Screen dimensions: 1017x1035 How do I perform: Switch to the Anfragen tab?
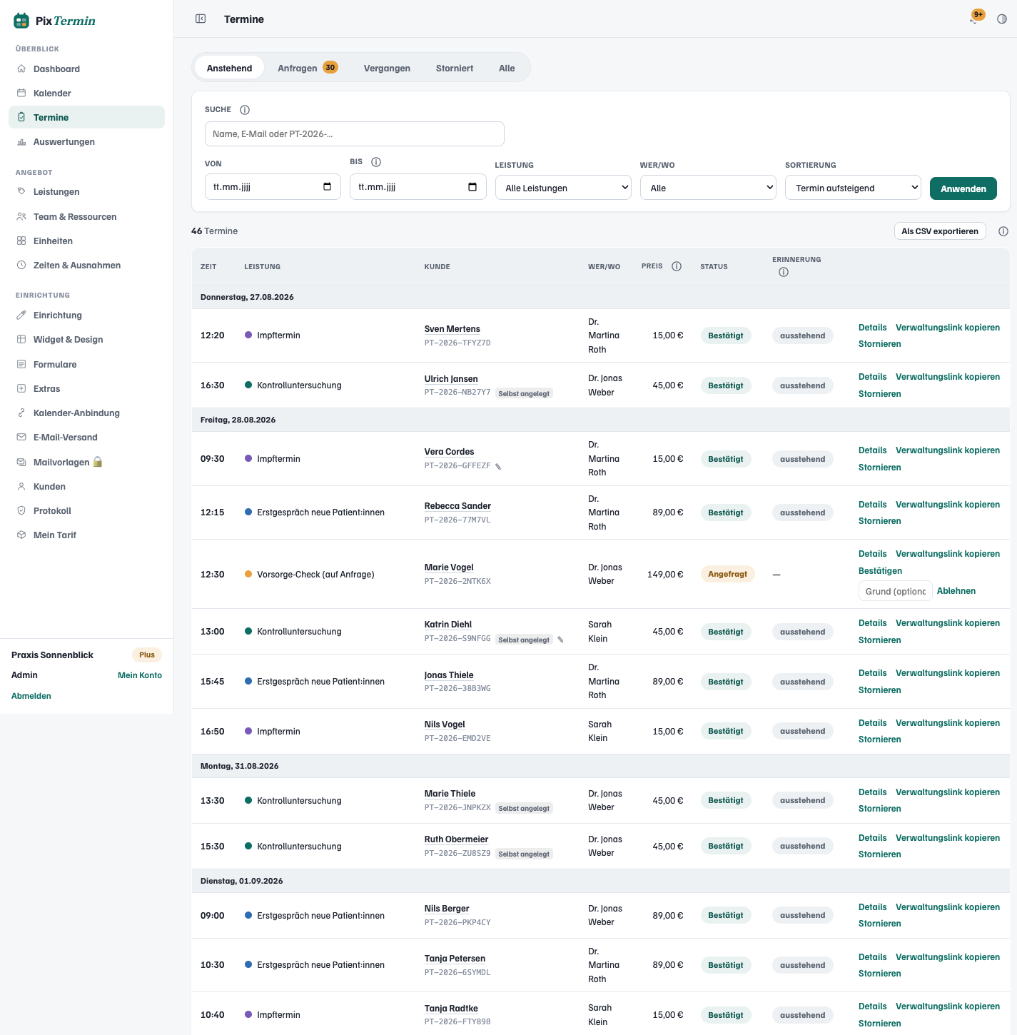(308, 68)
